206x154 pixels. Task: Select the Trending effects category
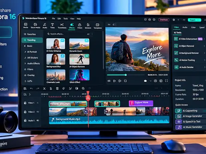[32, 40]
